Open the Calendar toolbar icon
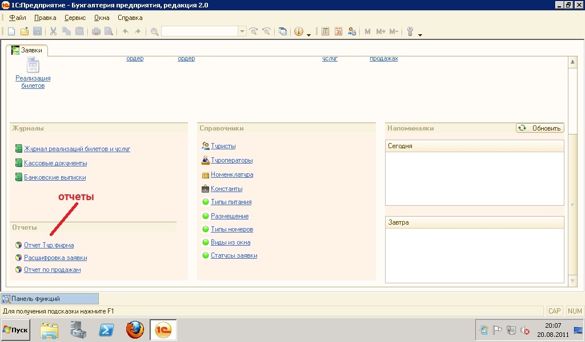 point(338,31)
